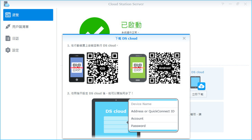This screenshot has width=252, height=140.
Task: Maximize the Cloud Station Server window
Action: 238,4
